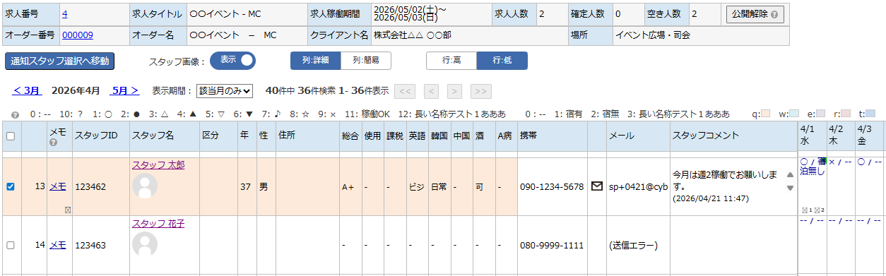Open the 表示期間 dropdown (該当月のみ)
This screenshot has height=276, width=886.
[x=224, y=90]
